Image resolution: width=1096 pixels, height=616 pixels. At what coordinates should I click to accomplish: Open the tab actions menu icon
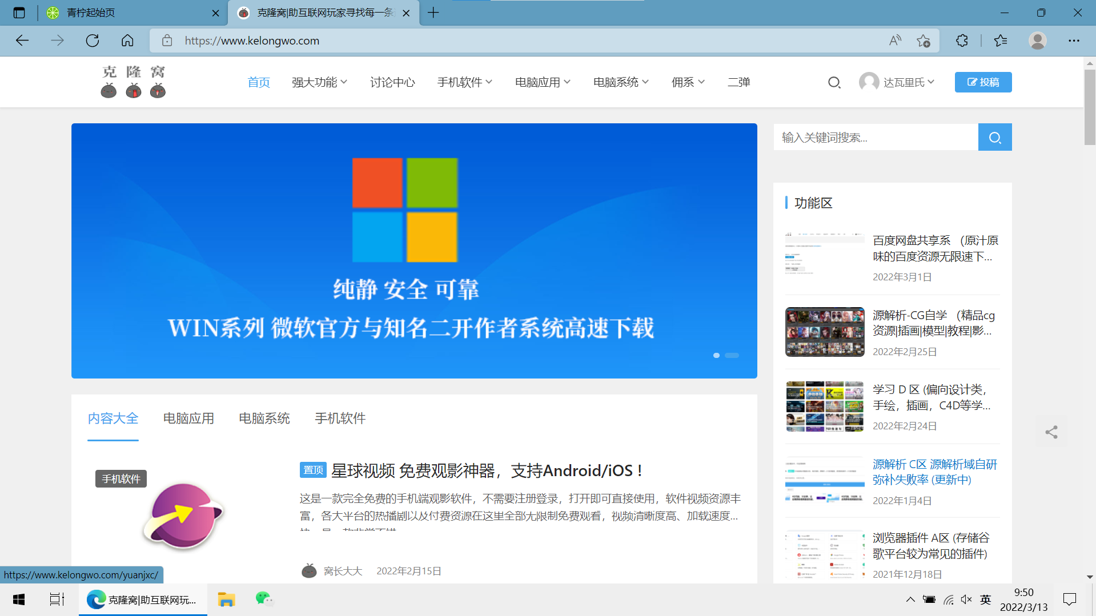[x=19, y=13]
